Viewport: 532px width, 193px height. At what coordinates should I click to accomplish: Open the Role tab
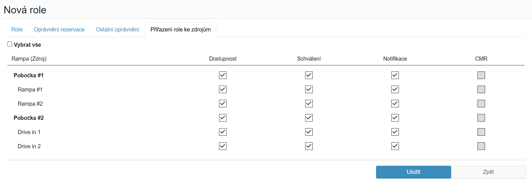click(17, 29)
